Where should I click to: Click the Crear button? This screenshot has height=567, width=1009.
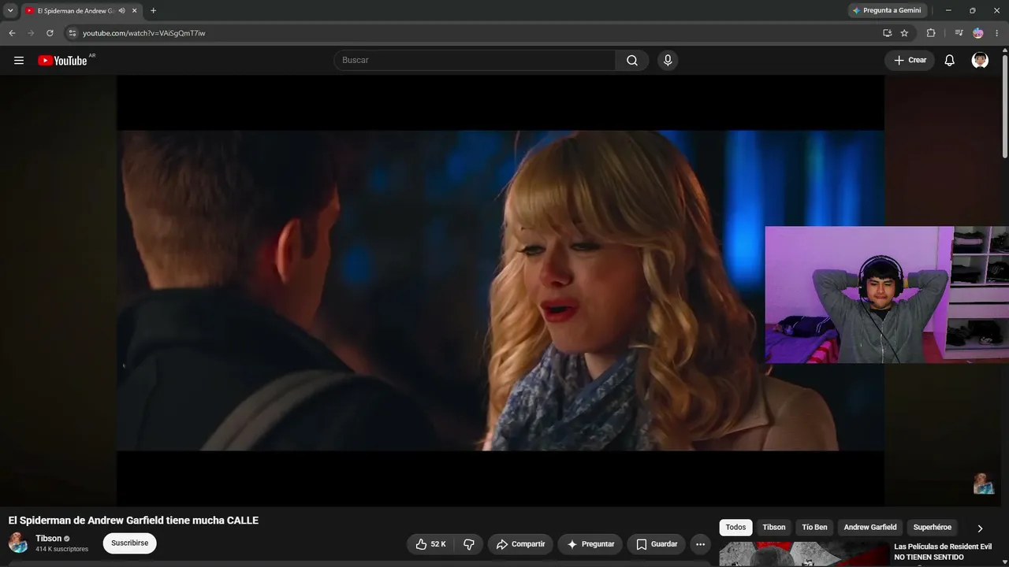click(x=910, y=61)
